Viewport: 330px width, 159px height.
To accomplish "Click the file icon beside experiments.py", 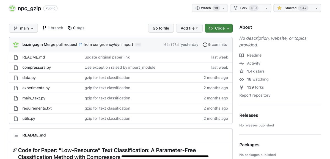I will pyautogui.click(x=16, y=88).
